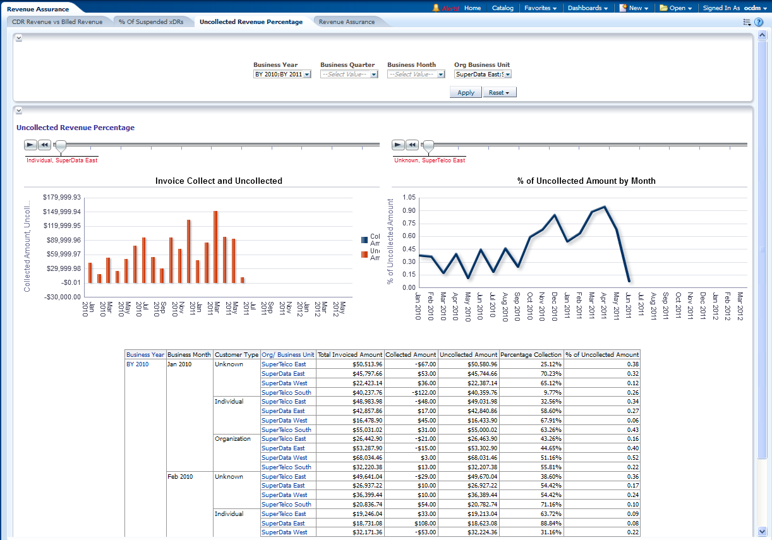
Task: Click the Individual, SuperData East slider thumb
Action: [61, 147]
